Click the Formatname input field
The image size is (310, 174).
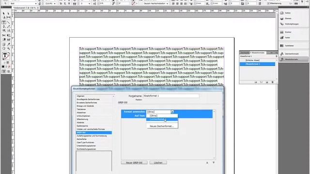[x=171, y=96]
